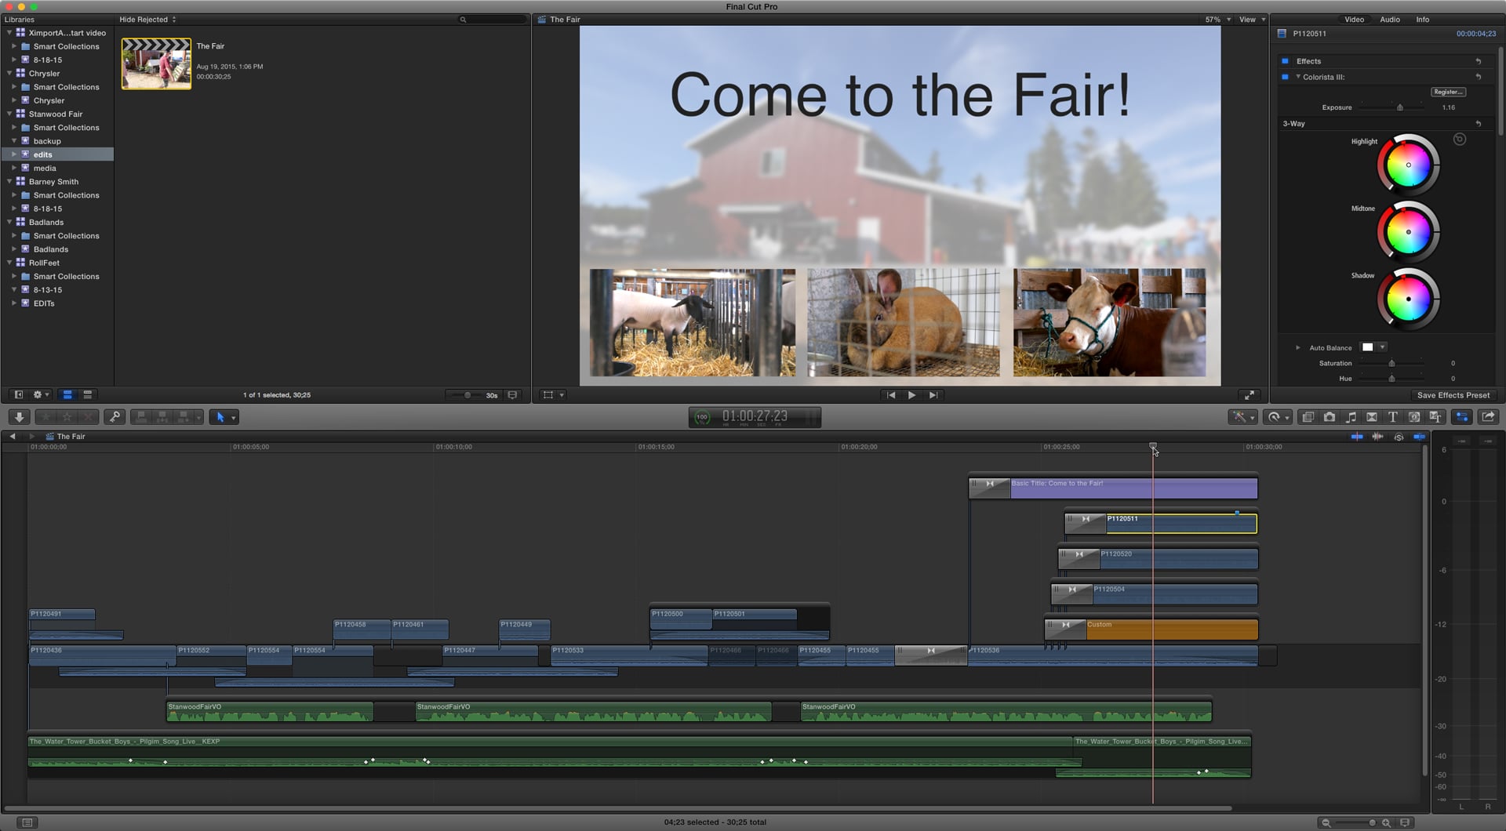Toggle the Inspector panel button
Viewport: 1506px width, 831px height.
click(x=1462, y=417)
